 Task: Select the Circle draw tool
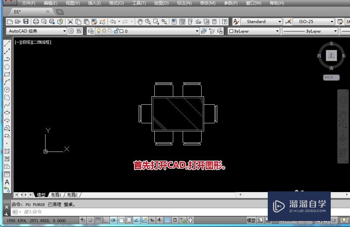pyautogui.click(x=7, y=89)
